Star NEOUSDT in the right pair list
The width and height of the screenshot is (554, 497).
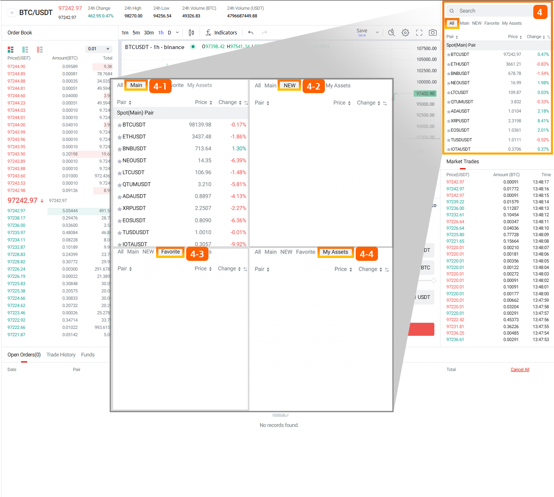click(449, 83)
